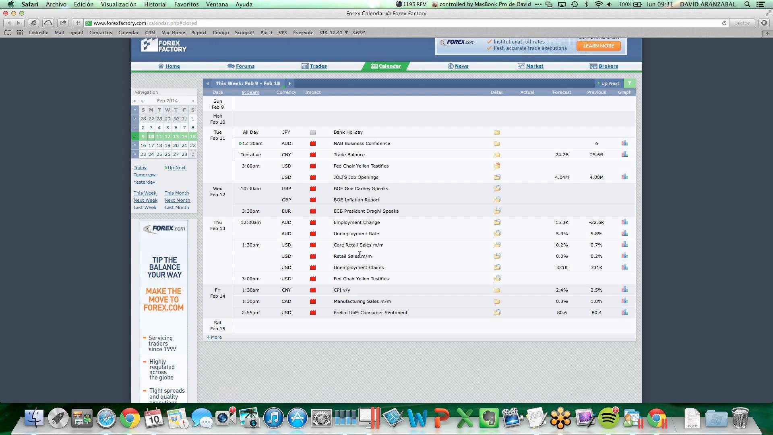This screenshot has width=773, height=435.
Task: Go to previous week arrow in calendar header
Action: [x=207, y=83]
